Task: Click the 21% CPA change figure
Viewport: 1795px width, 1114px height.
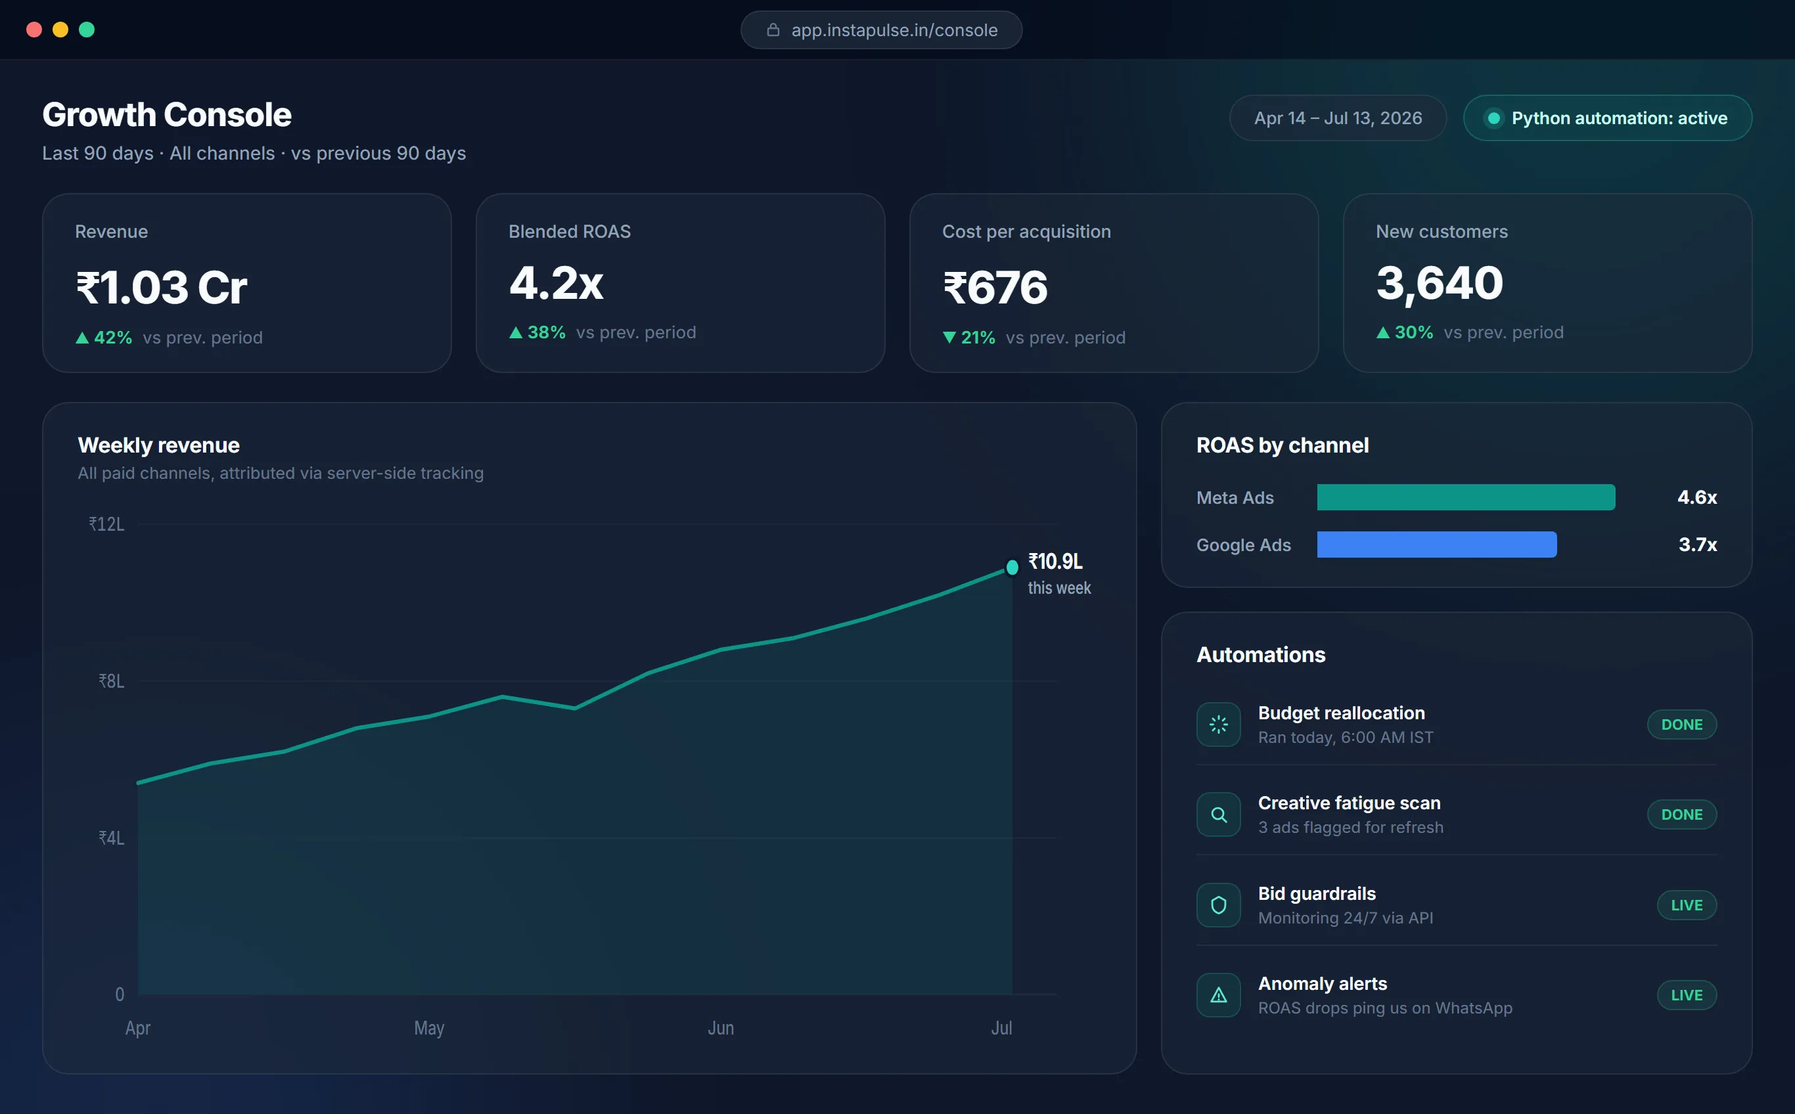Action: 978,338
